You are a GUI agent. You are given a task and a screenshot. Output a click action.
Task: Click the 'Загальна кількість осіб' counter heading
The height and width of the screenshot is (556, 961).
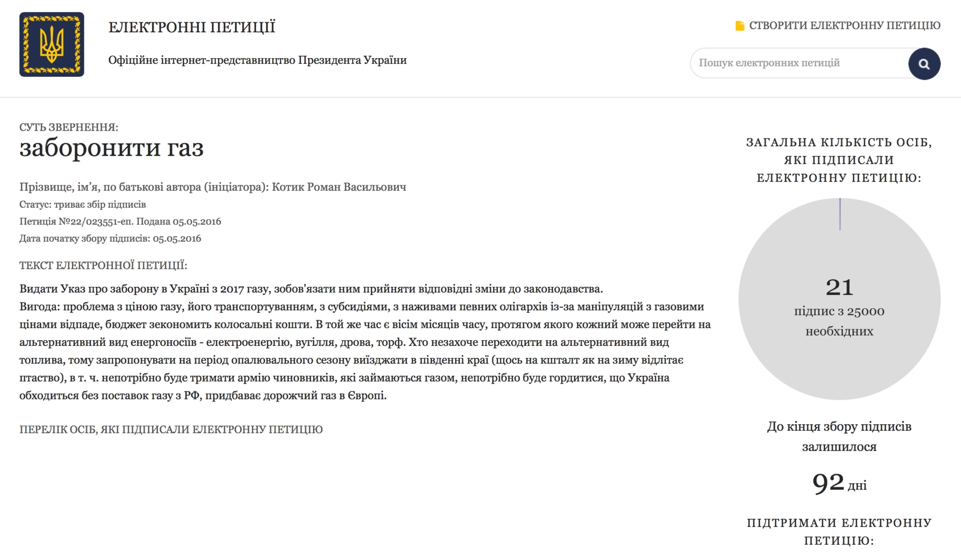pyautogui.click(x=839, y=160)
